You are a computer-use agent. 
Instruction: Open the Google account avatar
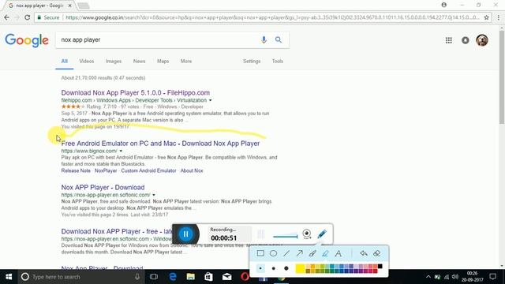482,40
